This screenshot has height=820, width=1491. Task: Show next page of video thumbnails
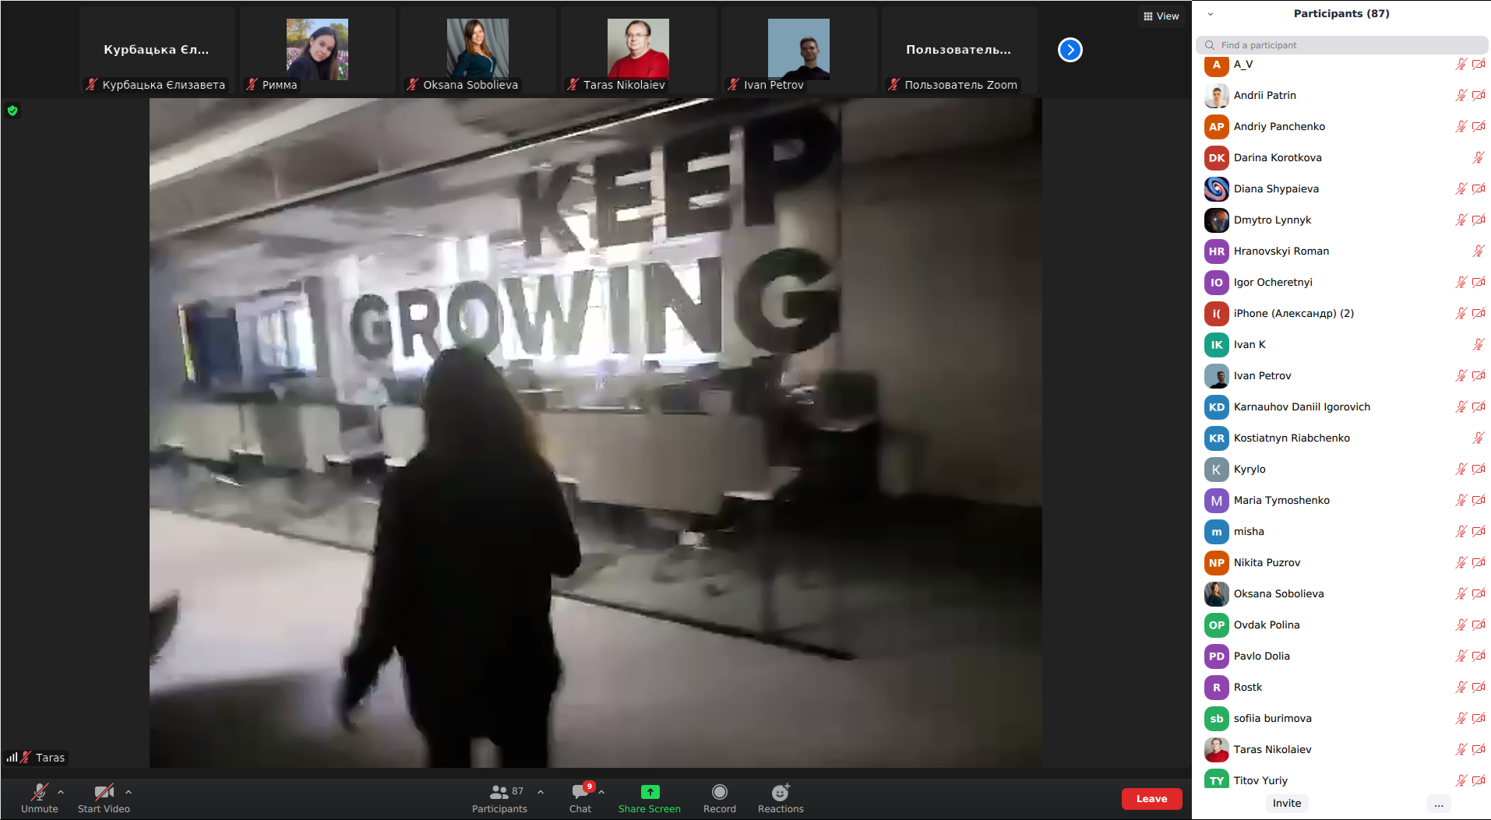1070,50
